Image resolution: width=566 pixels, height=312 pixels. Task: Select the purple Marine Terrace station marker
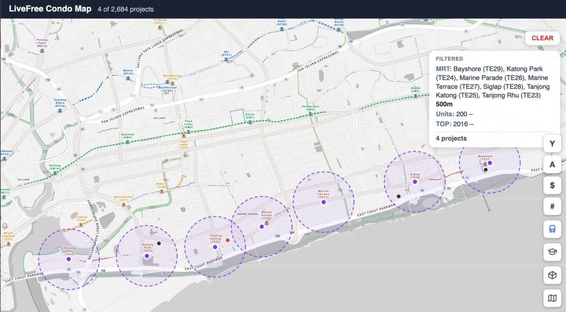[323, 202]
